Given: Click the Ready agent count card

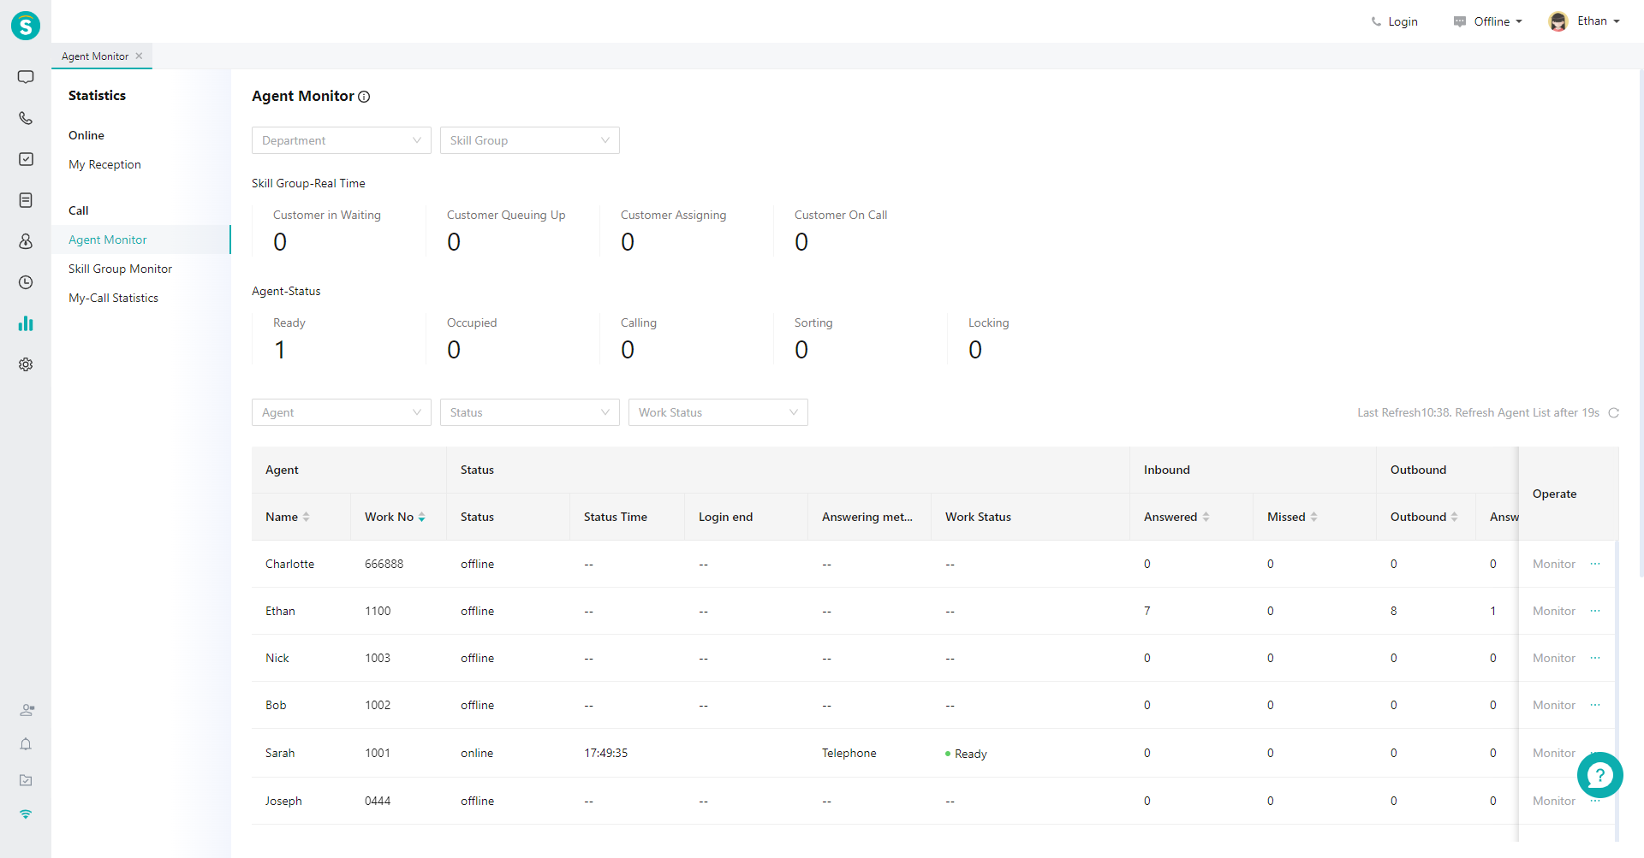Looking at the screenshot, I should click(338, 339).
